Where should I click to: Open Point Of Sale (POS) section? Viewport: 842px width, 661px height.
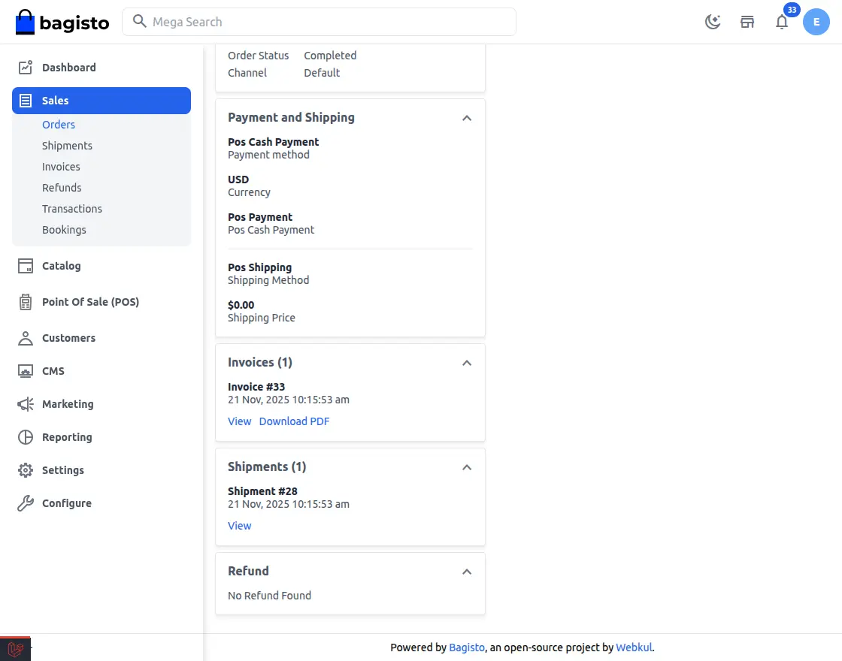click(90, 302)
